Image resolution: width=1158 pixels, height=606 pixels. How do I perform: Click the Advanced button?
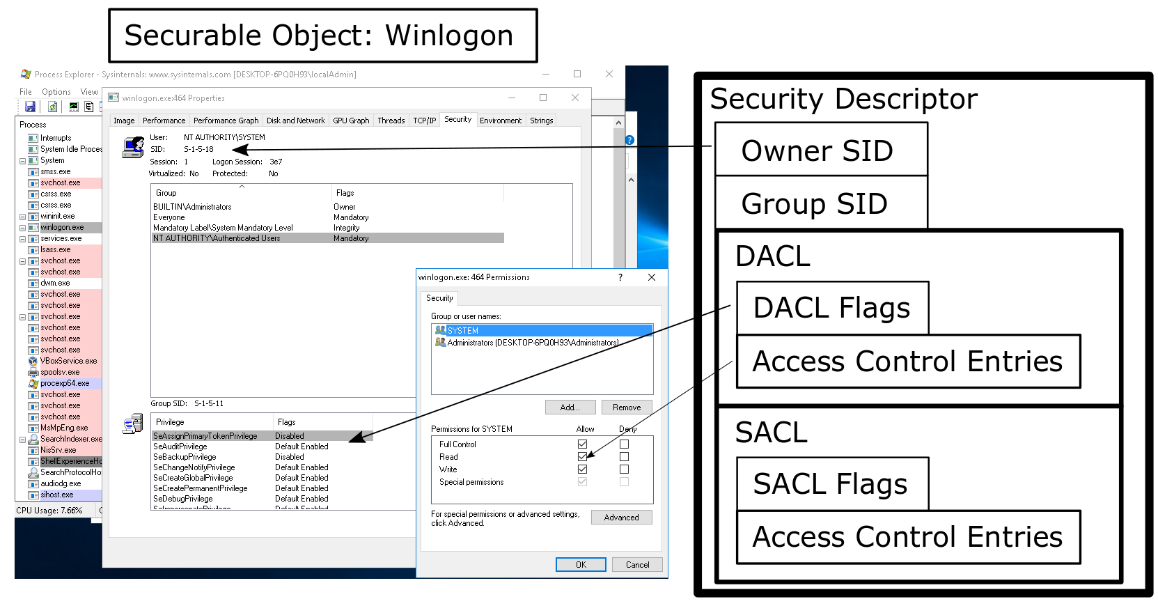coord(621,517)
